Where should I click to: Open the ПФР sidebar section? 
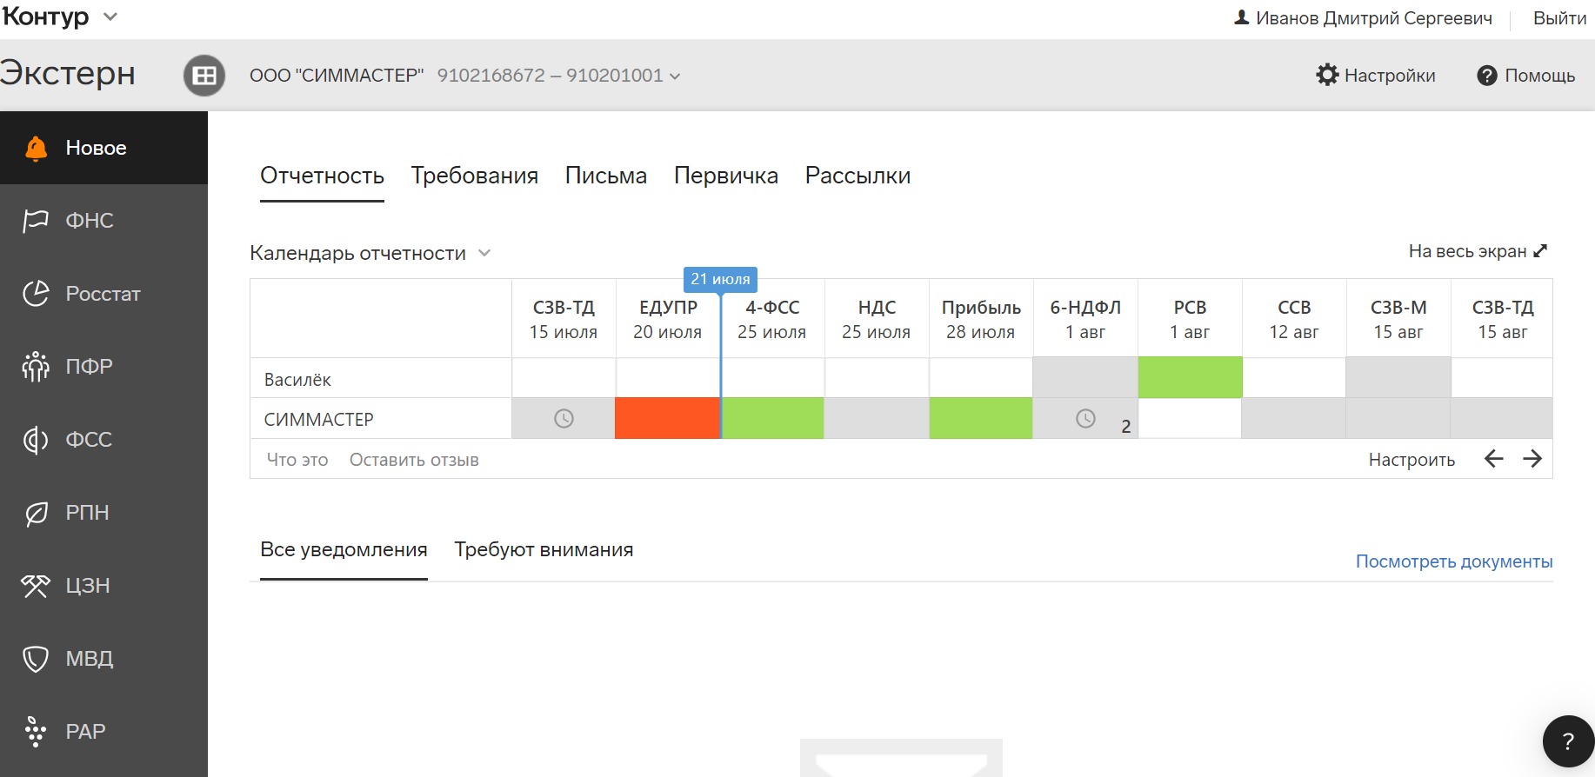tap(103, 367)
